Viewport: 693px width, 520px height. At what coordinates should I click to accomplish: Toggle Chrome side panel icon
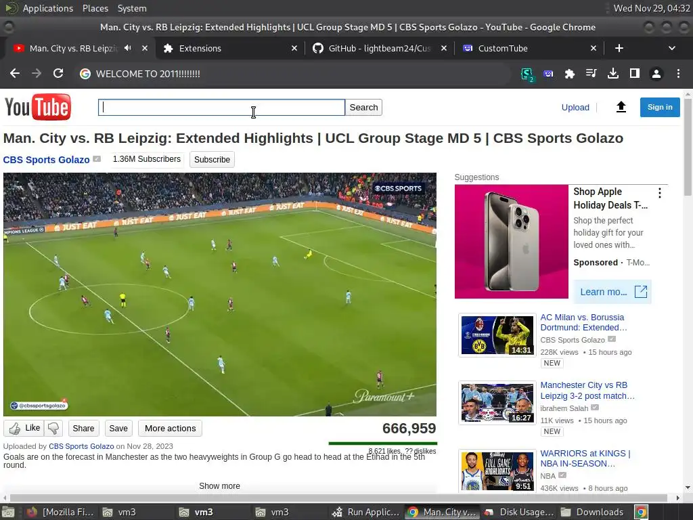tap(635, 73)
